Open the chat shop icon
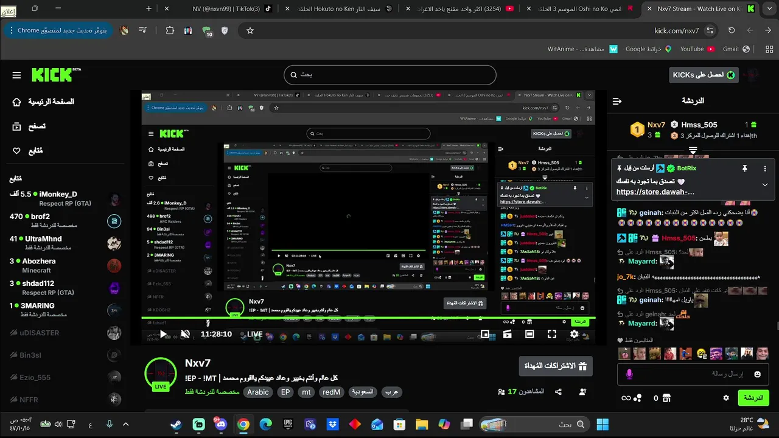The height and width of the screenshot is (438, 779). pos(666,398)
